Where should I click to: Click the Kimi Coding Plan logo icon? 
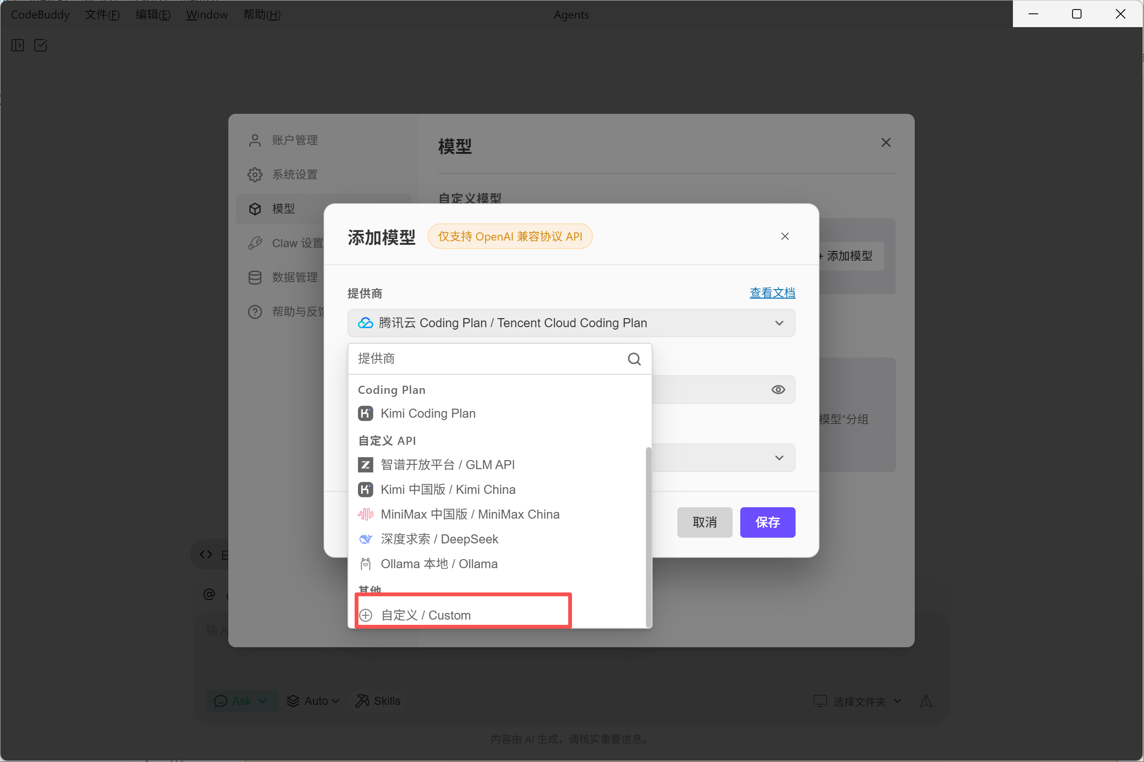coord(365,413)
